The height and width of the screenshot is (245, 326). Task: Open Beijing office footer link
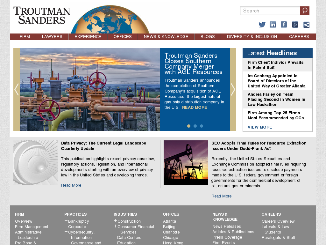click(x=169, y=227)
